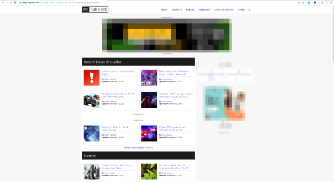Click the Rocket League car thumbnail
Viewport: 334px width, 182px height.
point(91,100)
